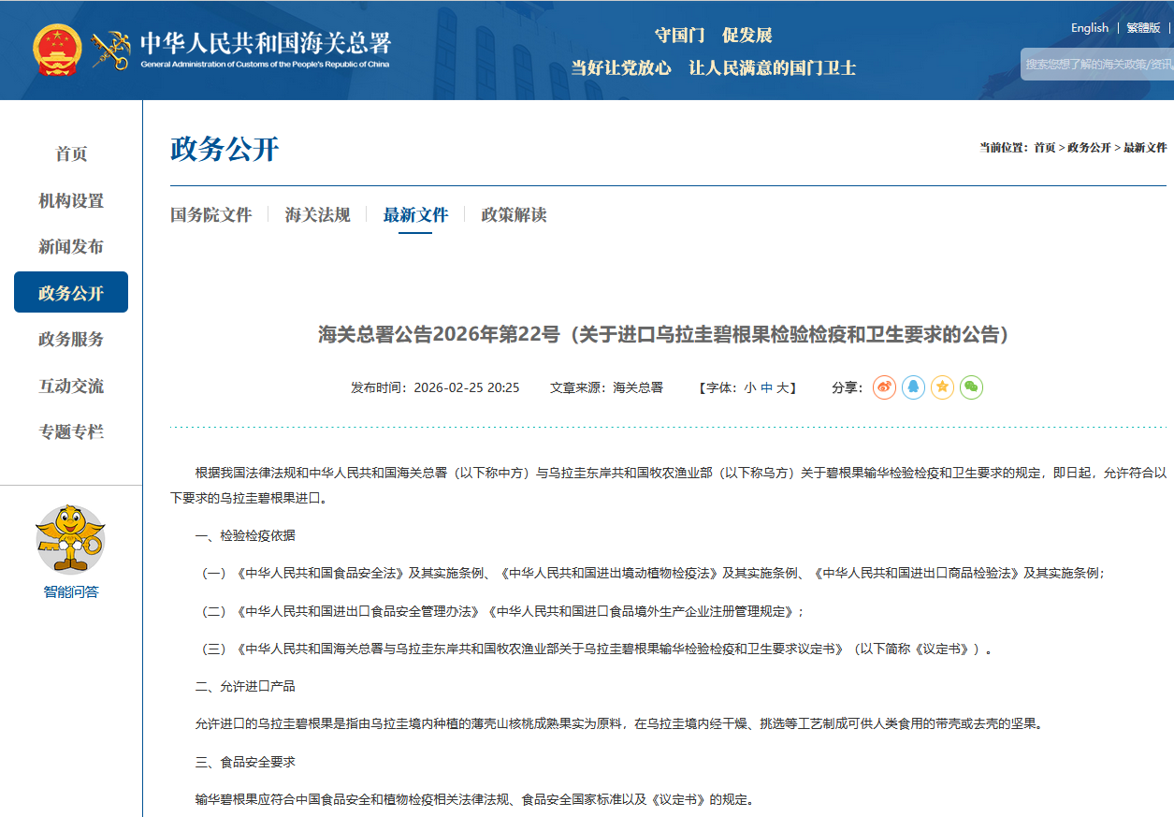
Task: Share article via WeChat icon
Action: [971, 387]
